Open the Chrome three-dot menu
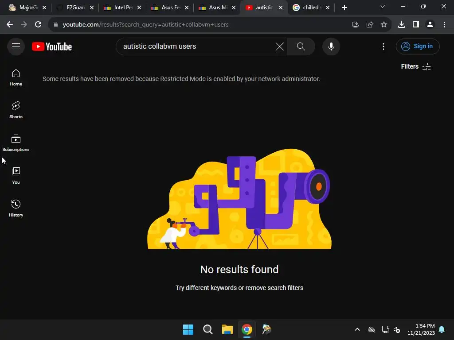The width and height of the screenshot is (454, 340). (x=444, y=25)
